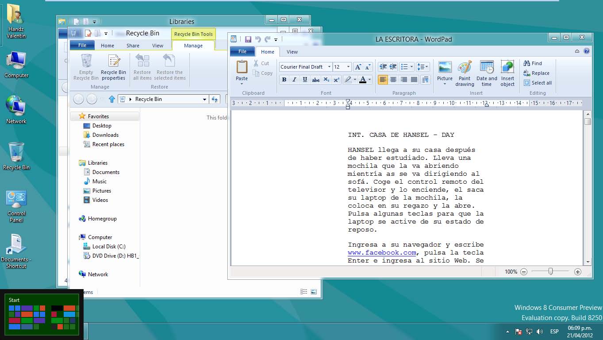Collapse the WordPad ribbon chevron
603x340 pixels.
click(577, 51)
